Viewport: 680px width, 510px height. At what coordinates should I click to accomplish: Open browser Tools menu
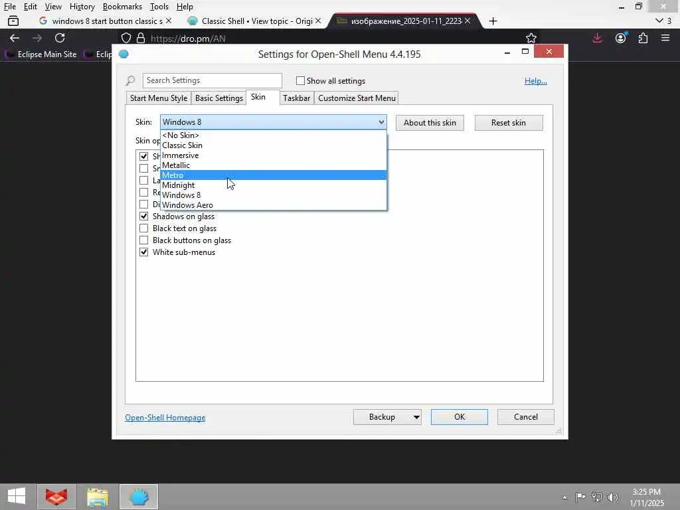pos(159,7)
